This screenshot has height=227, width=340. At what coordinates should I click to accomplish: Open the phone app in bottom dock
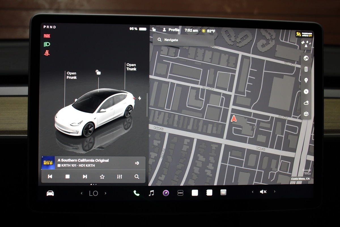(136, 193)
